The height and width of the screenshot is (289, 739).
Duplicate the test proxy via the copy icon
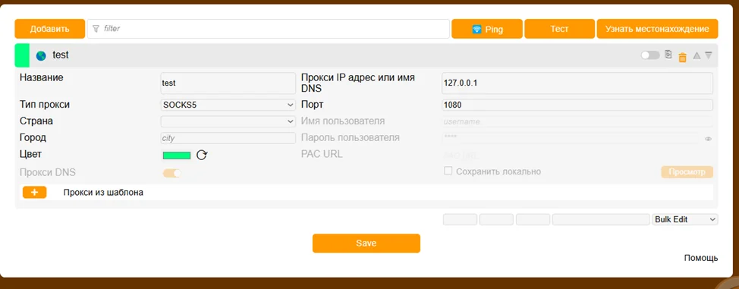[x=668, y=54]
